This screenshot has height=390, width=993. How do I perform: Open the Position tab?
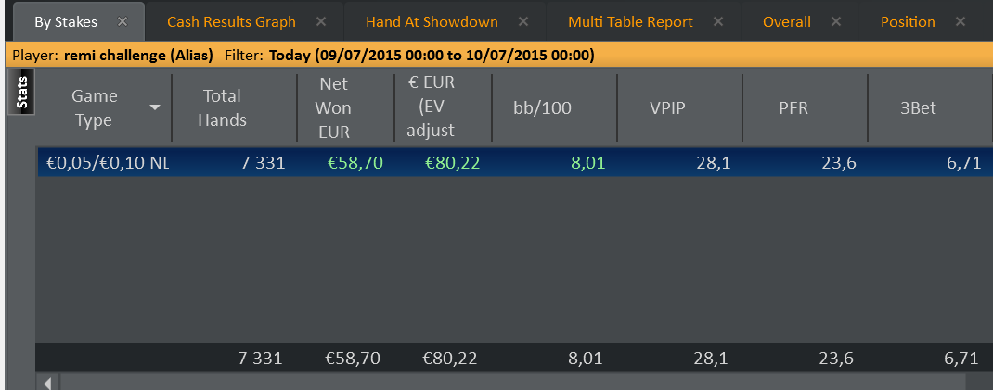pyautogui.click(x=908, y=22)
